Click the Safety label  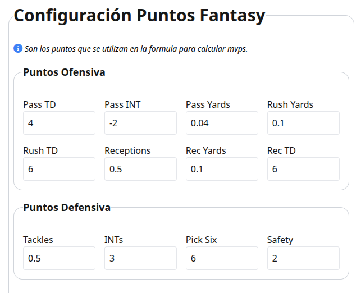pos(280,240)
